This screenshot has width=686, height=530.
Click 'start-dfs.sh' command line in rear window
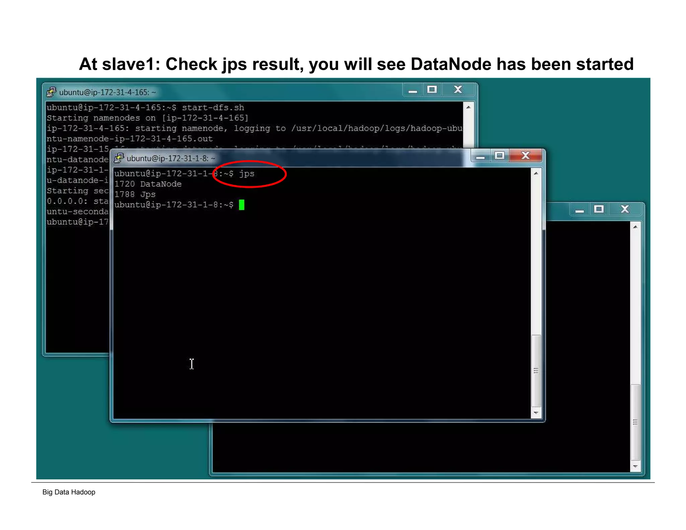pyautogui.click(x=145, y=108)
